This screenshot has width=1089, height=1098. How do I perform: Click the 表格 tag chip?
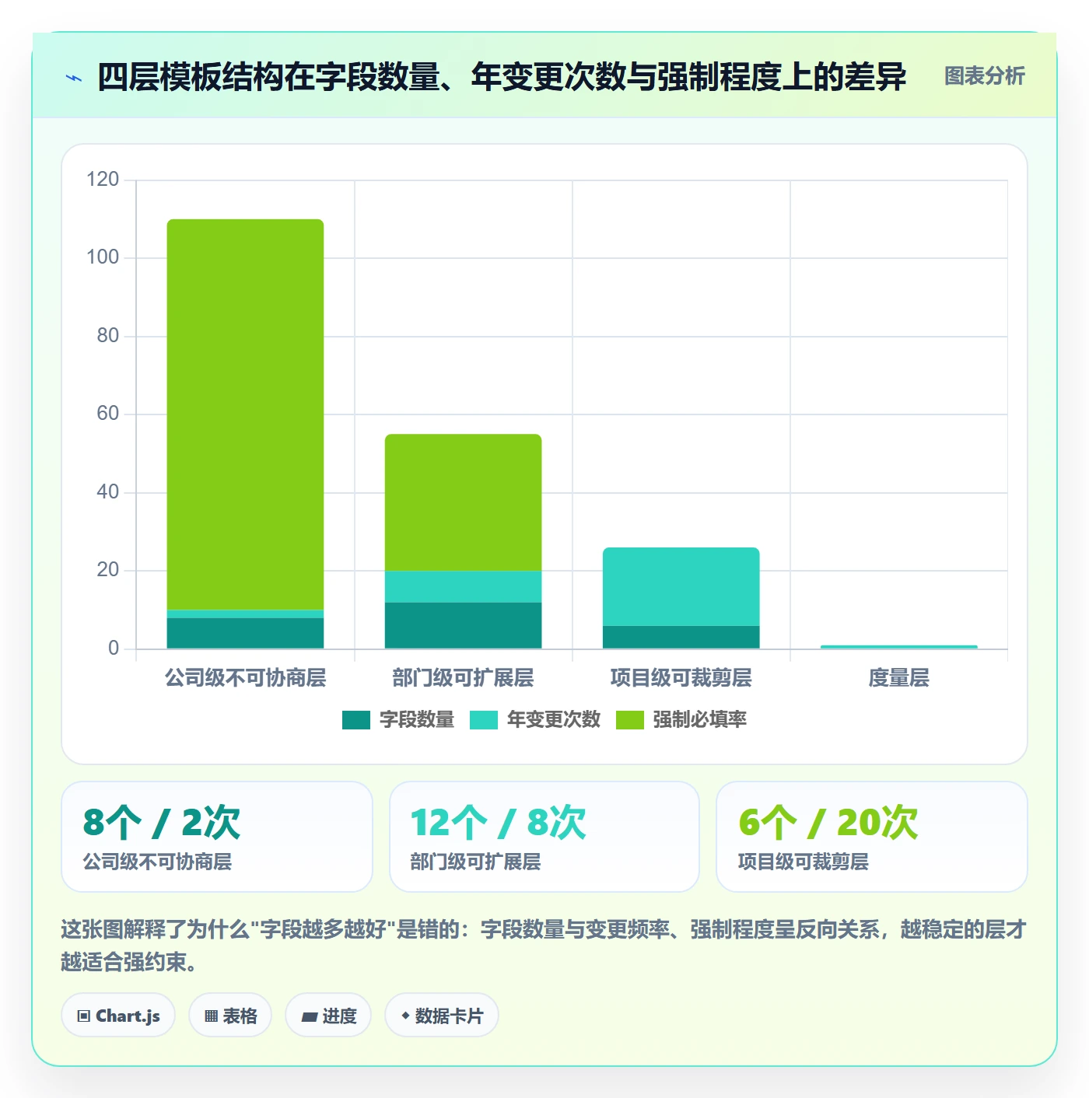[230, 1015]
